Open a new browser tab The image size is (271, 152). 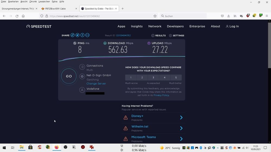tap(123, 9)
